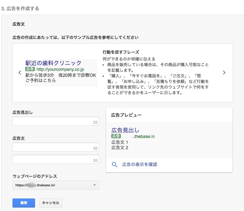The image size is (244, 211).
Task: Click the 広告文 2 preview line
Action: coord(120,148)
